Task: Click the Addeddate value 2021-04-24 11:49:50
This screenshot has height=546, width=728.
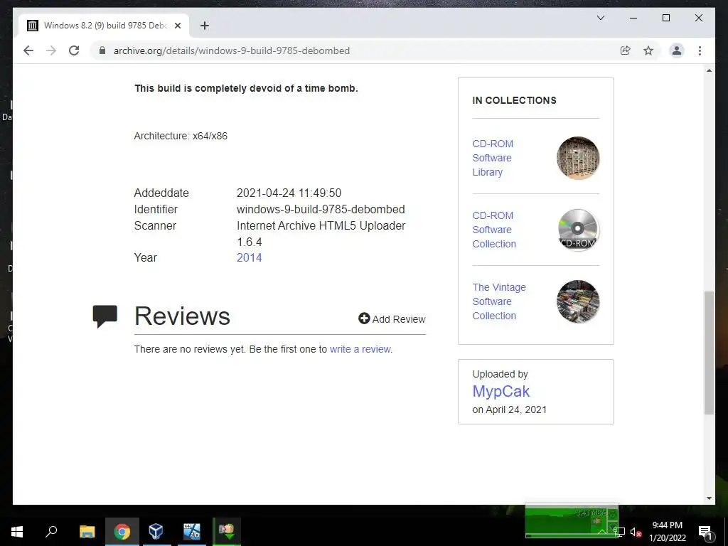Action: click(x=289, y=193)
